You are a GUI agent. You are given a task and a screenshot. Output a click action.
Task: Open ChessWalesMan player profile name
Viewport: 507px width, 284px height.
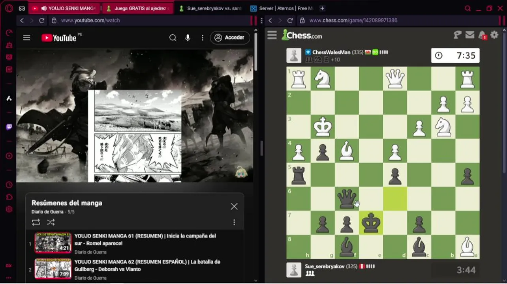click(331, 52)
